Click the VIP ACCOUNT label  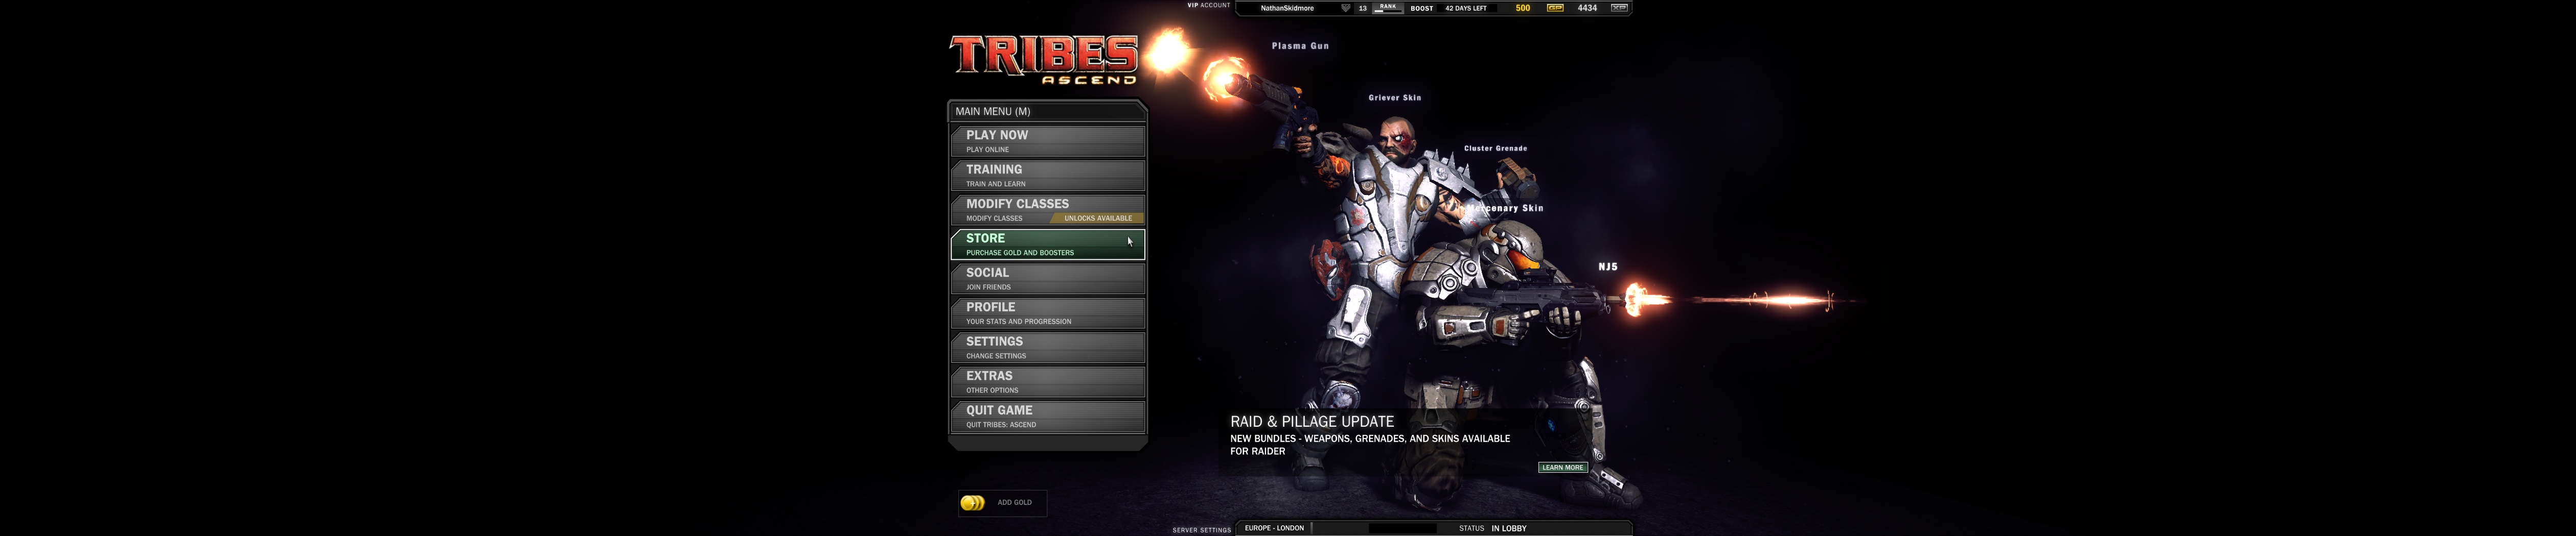(x=1208, y=5)
